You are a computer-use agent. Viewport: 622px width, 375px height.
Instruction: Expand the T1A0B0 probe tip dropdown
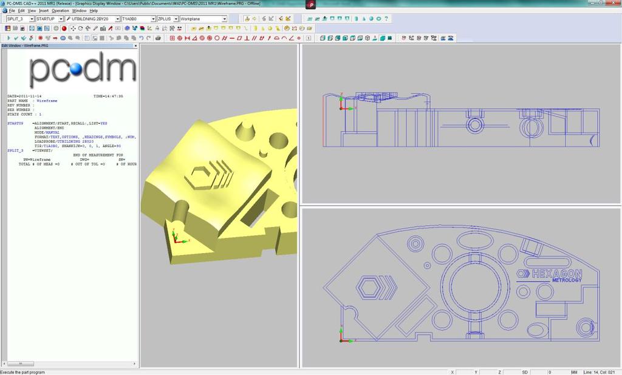[153, 19]
